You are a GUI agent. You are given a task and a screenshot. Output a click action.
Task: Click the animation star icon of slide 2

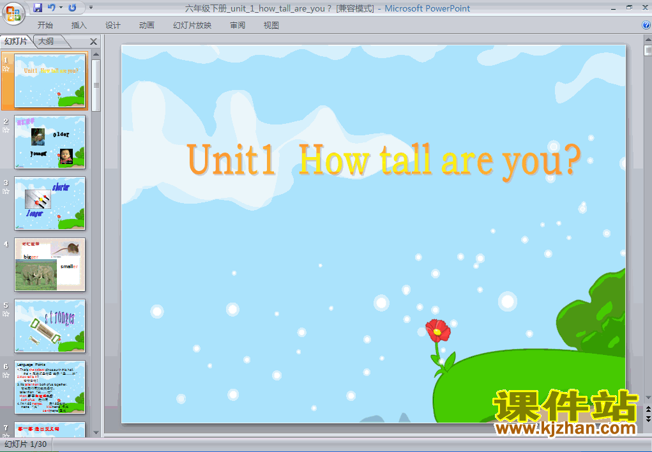(6, 130)
